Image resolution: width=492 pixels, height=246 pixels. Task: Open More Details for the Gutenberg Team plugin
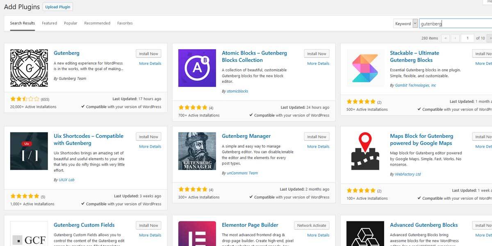pos(150,64)
